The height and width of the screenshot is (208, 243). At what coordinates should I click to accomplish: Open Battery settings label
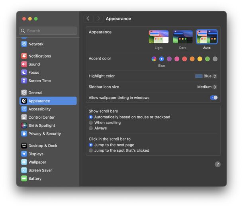click(35, 178)
